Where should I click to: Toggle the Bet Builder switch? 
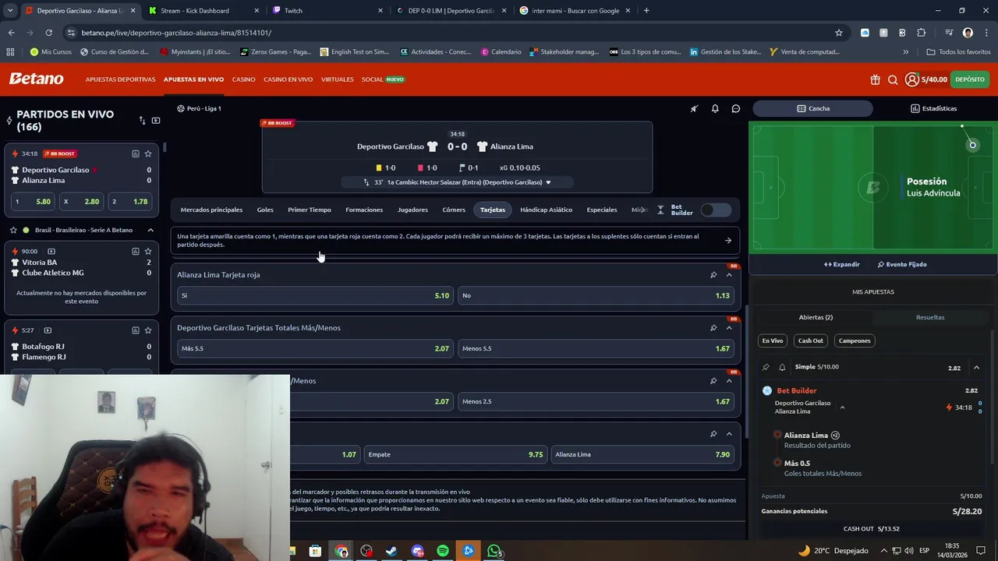click(x=716, y=210)
